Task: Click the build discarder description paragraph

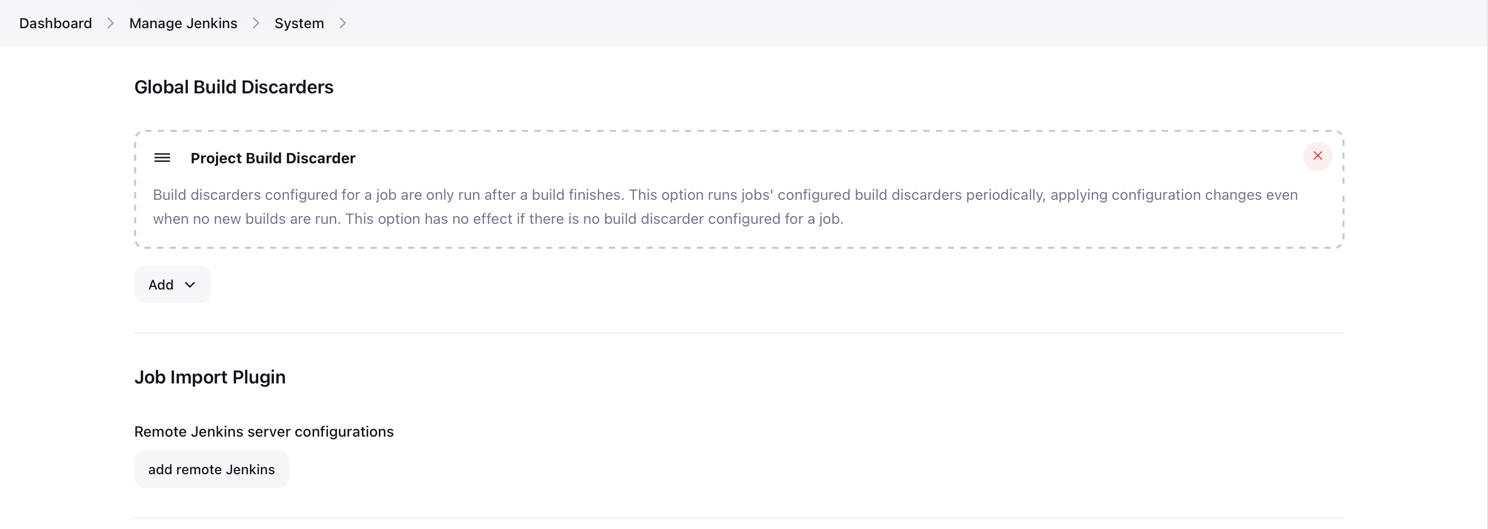Action: point(725,195)
